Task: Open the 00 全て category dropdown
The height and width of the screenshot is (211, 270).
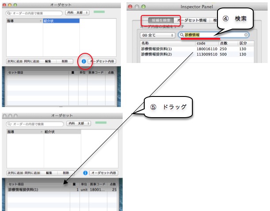Action: coord(157,34)
